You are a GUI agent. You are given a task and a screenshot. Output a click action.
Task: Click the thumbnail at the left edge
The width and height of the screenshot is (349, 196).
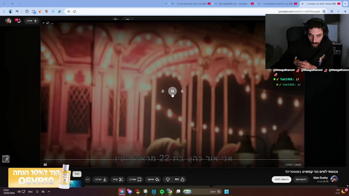(6, 159)
